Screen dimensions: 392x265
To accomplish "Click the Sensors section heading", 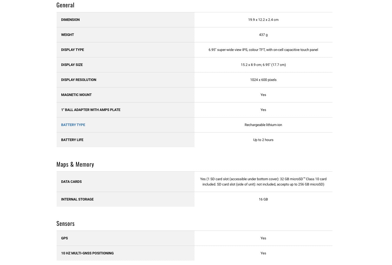I will (x=65, y=223).
